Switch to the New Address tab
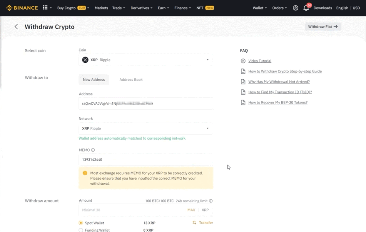 pyautogui.click(x=94, y=80)
